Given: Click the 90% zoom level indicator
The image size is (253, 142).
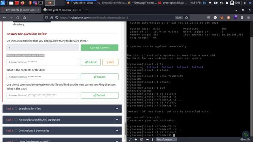Looking at the screenshot, I should 179,18.
